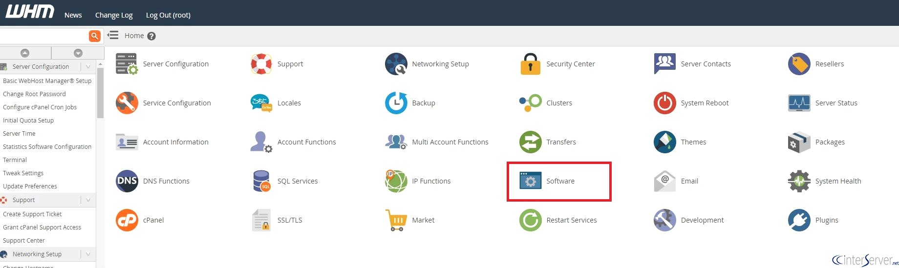Viewport: 899px width, 268px height.
Task: Click the orange search button
Action: [x=95, y=36]
